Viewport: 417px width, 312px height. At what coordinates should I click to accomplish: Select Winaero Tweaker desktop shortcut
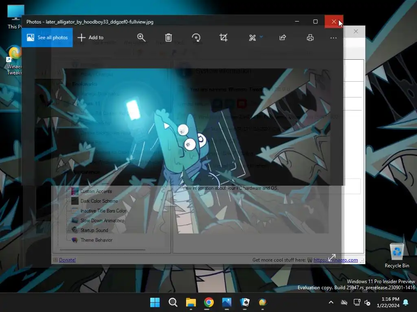coord(14,61)
